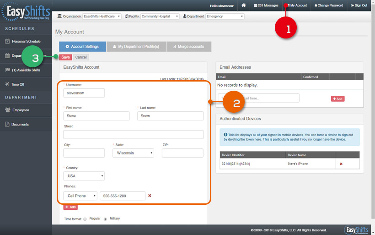Open My Account in top bar
This screenshot has width=375, height=235.
pos(296,5)
